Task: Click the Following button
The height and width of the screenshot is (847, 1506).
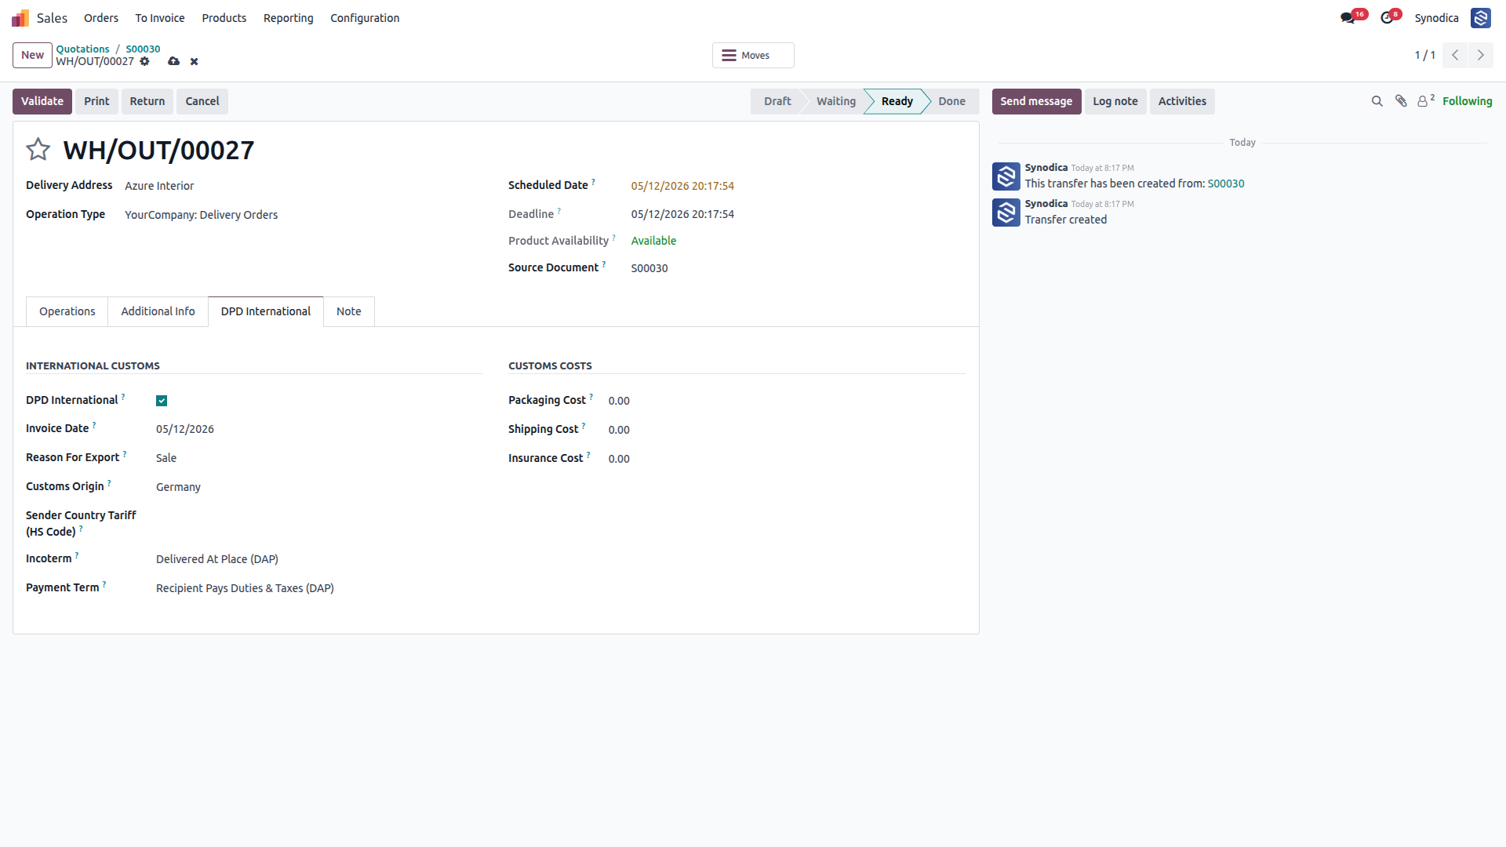Action: pyautogui.click(x=1467, y=101)
